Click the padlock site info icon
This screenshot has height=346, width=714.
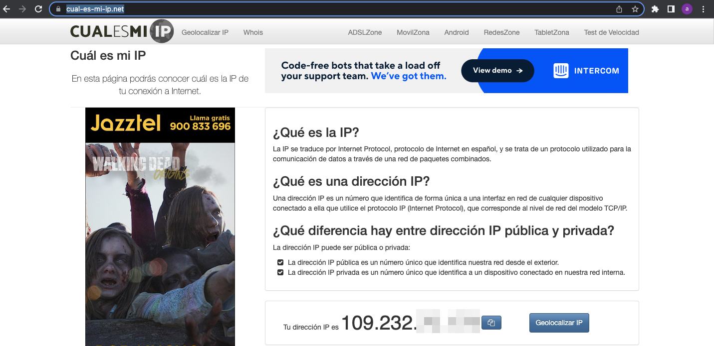pos(58,9)
